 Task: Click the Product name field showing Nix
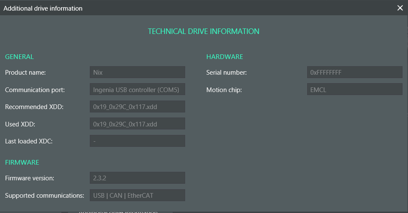pos(137,72)
